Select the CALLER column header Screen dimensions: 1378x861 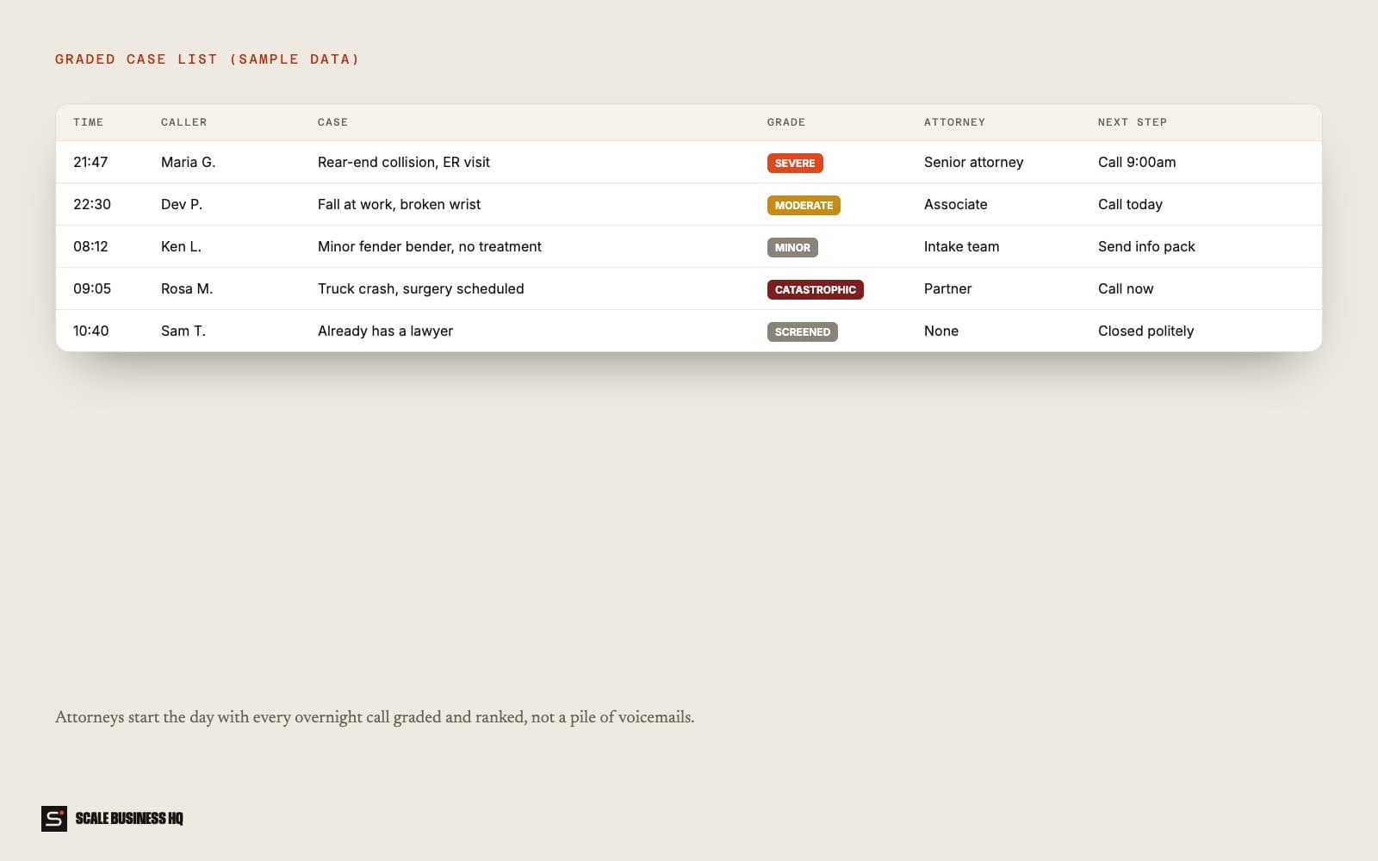tap(184, 122)
